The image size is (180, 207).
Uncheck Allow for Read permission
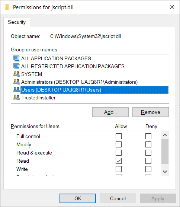click(119, 161)
